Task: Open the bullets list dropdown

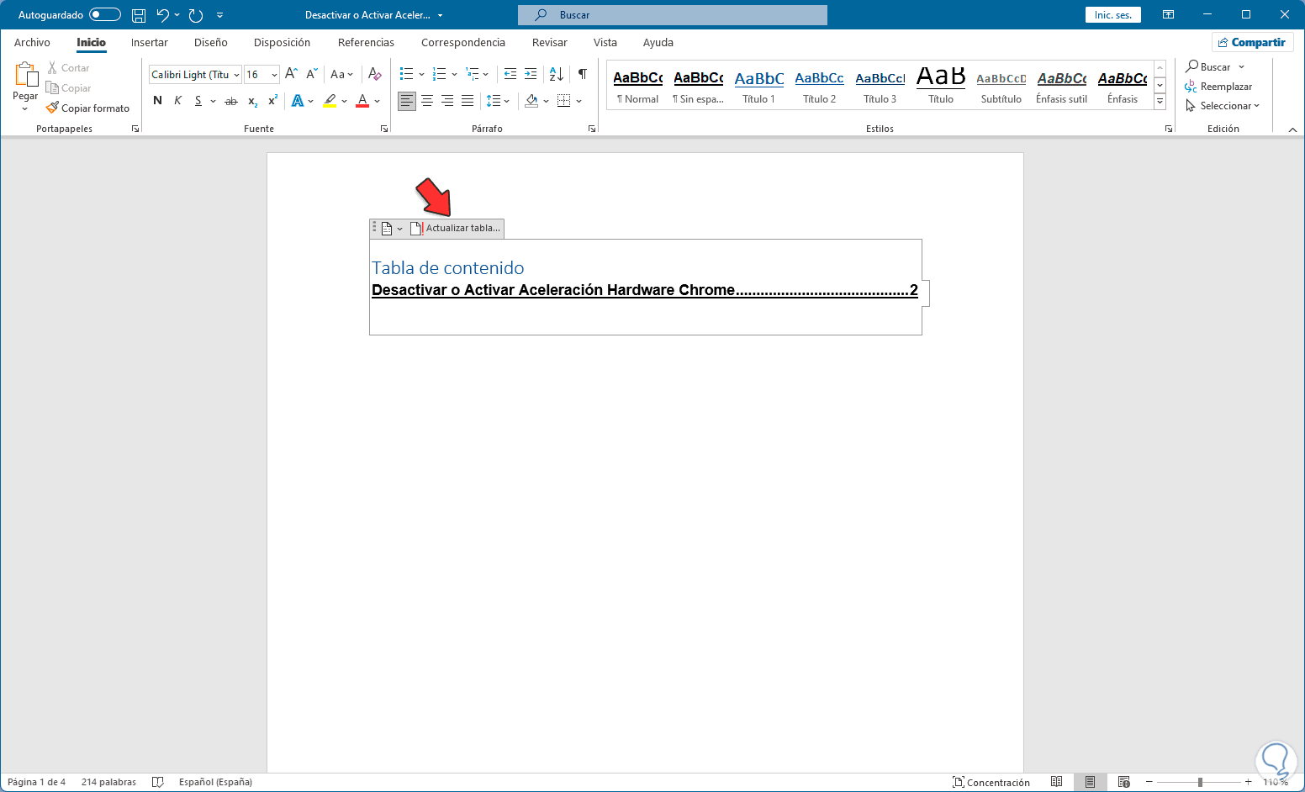Action: click(x=420, y=74)
